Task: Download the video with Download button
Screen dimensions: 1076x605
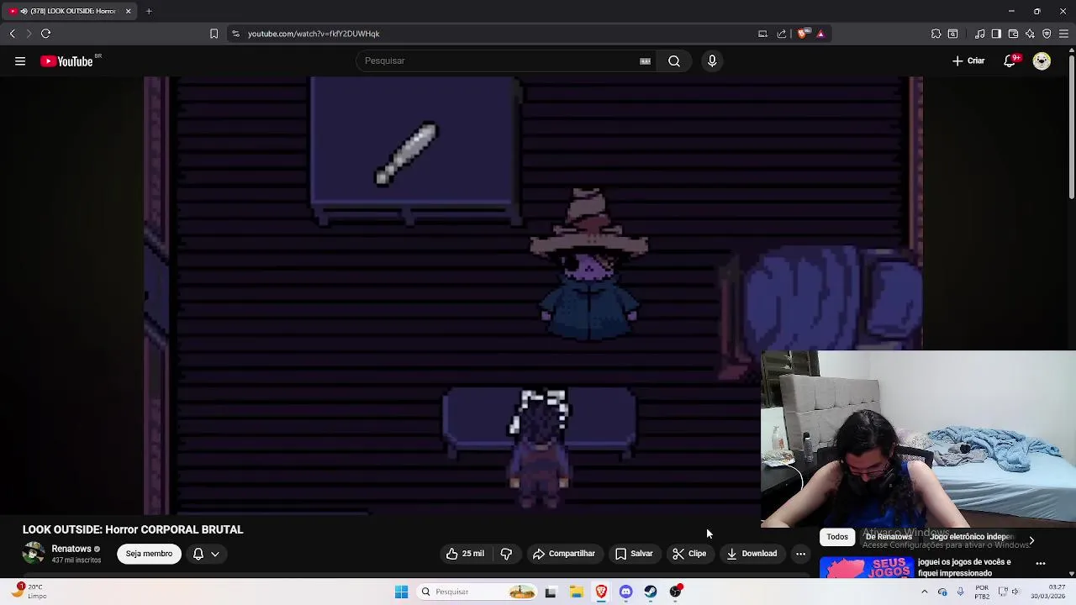Action: point(752,554)
